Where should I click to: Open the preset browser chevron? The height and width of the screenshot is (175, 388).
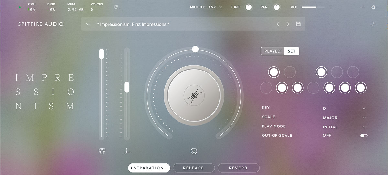88,24
